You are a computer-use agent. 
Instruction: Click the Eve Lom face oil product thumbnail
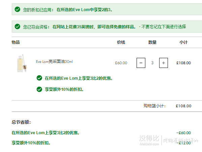tap(22, 63)
